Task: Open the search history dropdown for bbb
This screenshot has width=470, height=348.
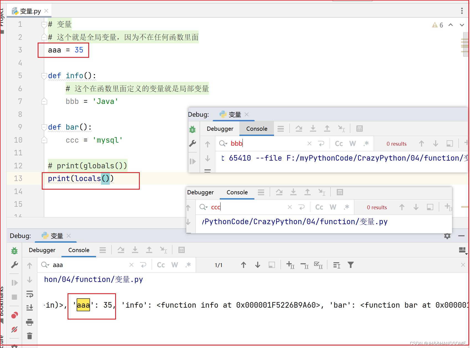Action: (223, 143)
